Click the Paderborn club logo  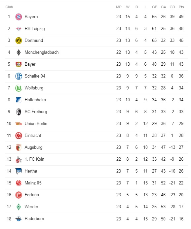point(19,219)
